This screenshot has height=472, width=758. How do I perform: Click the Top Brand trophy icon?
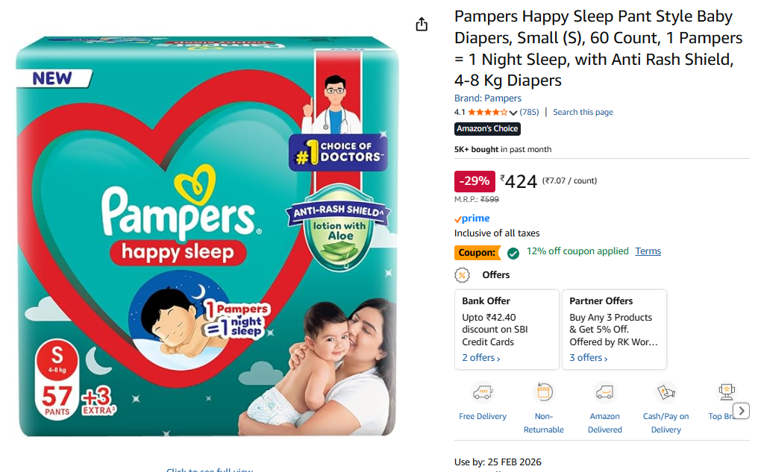[726, 391]
